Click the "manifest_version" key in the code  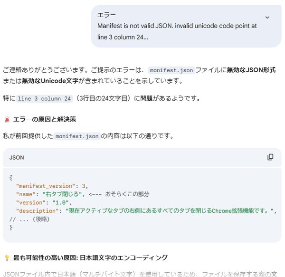(x=47, y=185)
